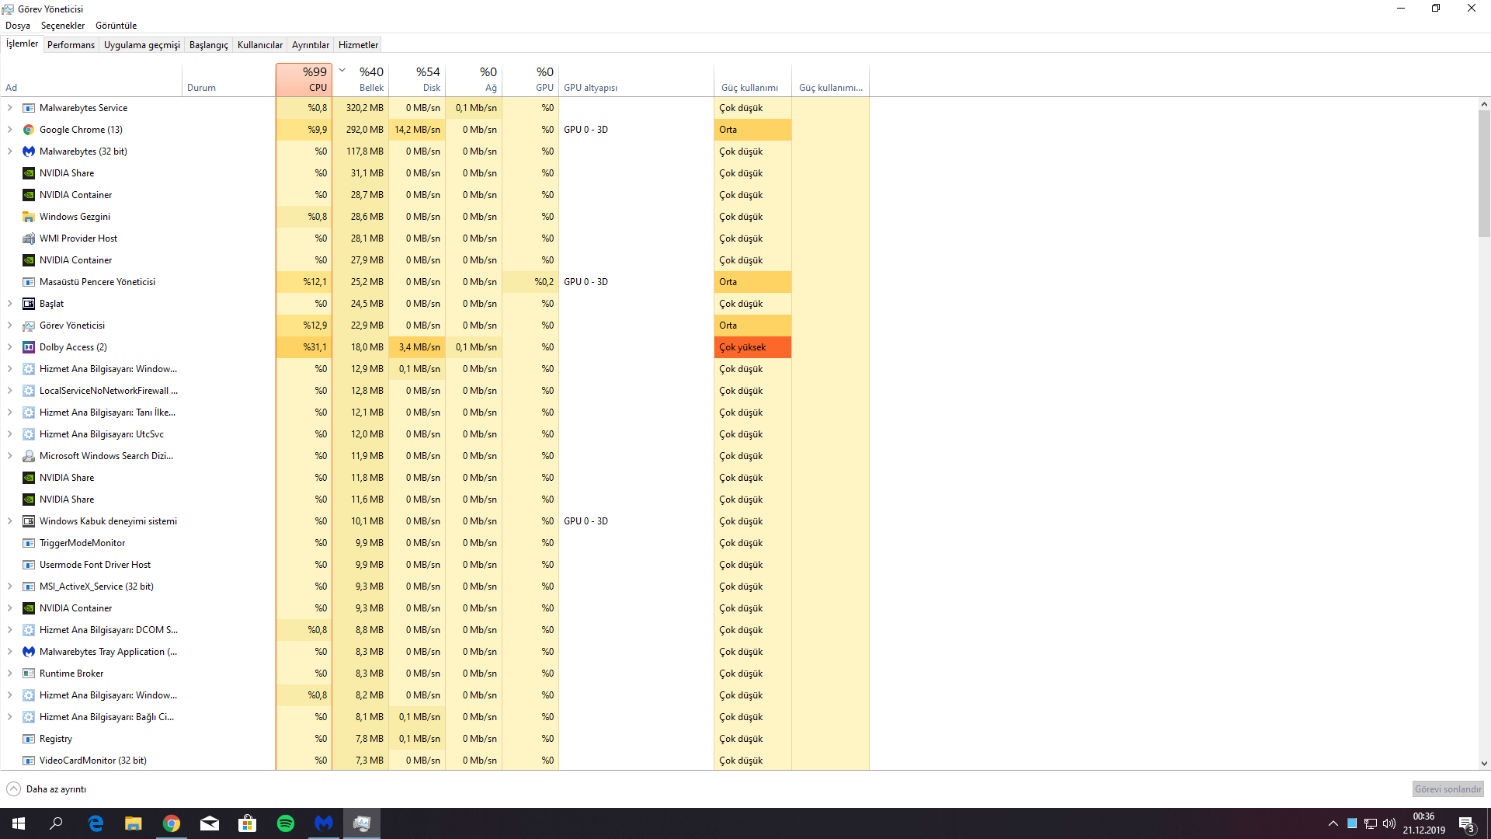Click the Windows Gezgini folder icon
Viewport: 1491px width, 839px height.
(x=29, y=217)
